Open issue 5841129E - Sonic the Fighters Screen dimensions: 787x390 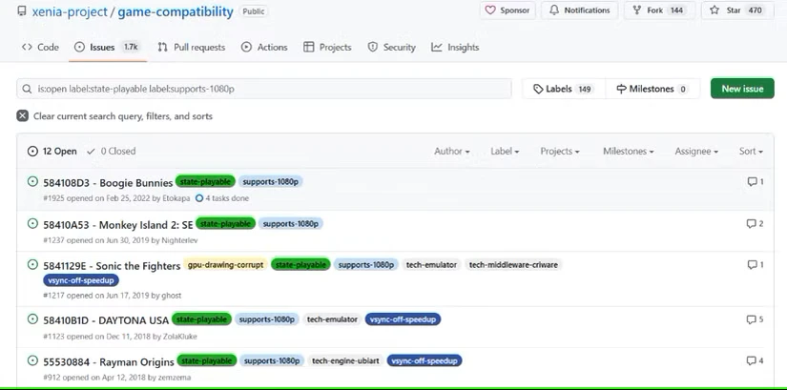tap(112, 265)
